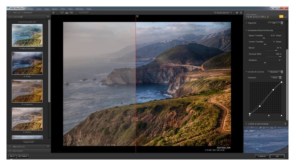
Task: Click the Compare button in toolbar
Action: click(x=84, y=13)
